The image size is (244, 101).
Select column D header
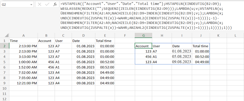[83, 36]
